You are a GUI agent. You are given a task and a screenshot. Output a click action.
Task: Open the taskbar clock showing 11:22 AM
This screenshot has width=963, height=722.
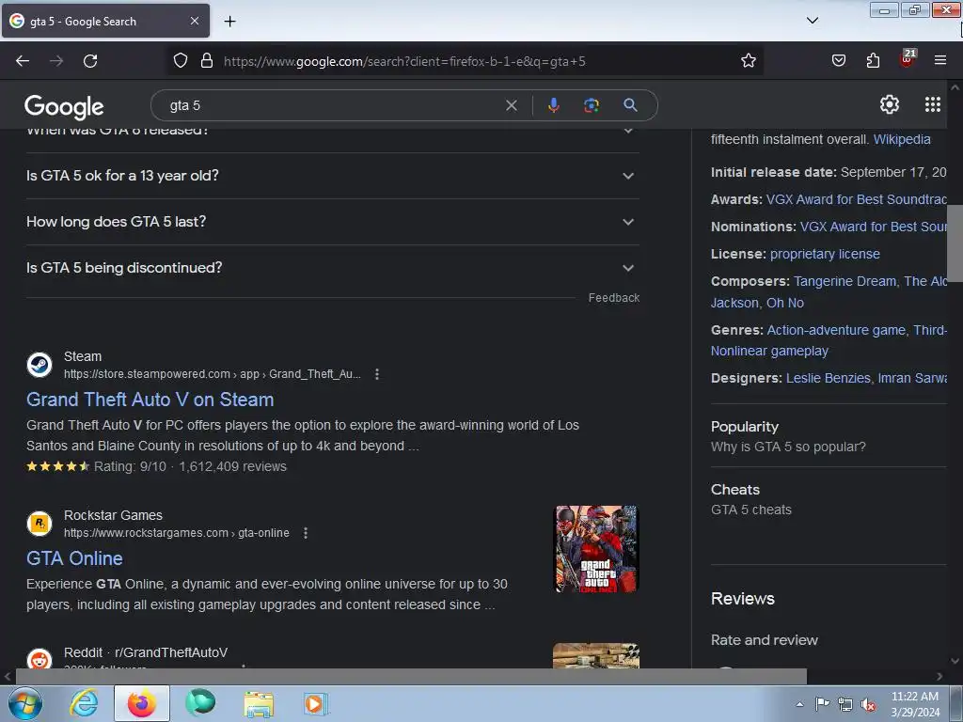915,704
